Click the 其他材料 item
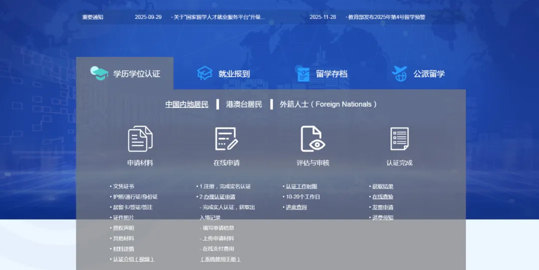 click(123, 239)
